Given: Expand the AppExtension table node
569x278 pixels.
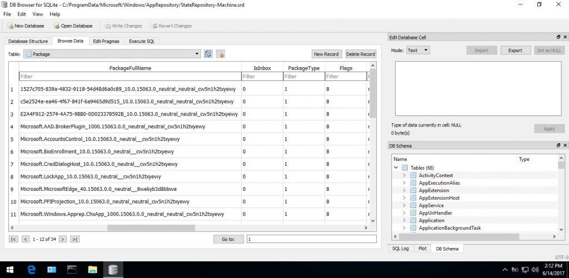Looking at the screenshot, I should (x=404, y=190).
